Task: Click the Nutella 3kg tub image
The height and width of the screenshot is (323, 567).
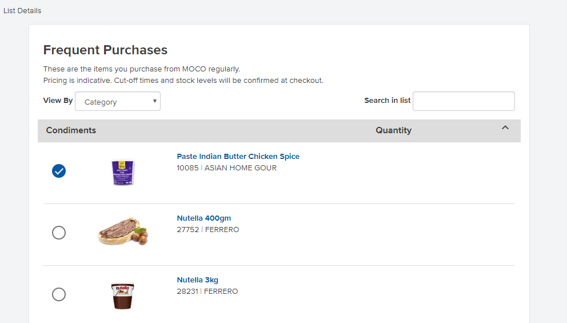Action: coord(123,295)
